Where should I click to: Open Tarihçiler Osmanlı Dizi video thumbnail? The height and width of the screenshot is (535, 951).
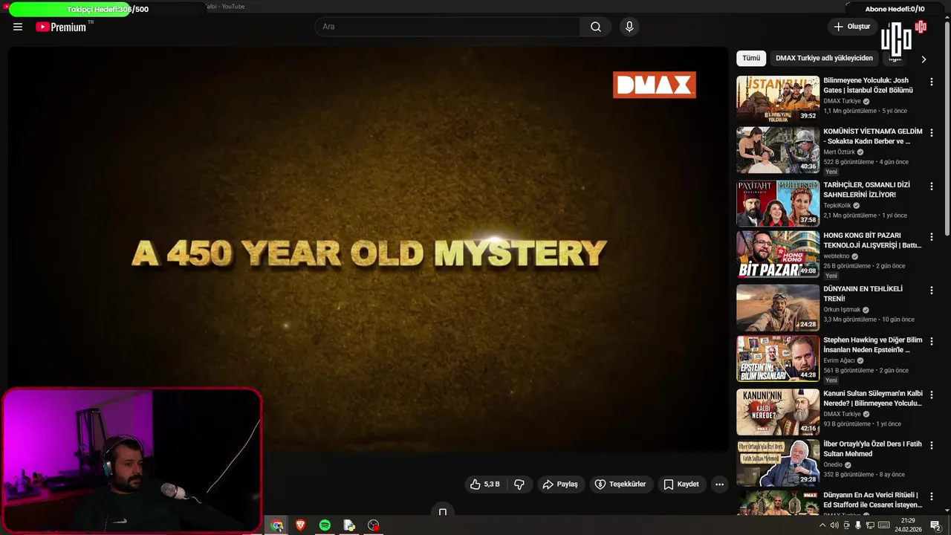(778, 203)
